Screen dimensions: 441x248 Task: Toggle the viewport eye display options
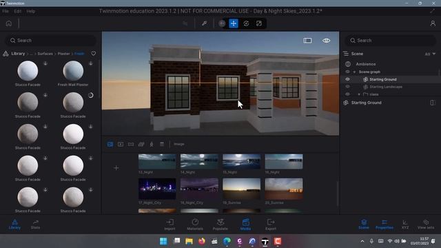326,41
